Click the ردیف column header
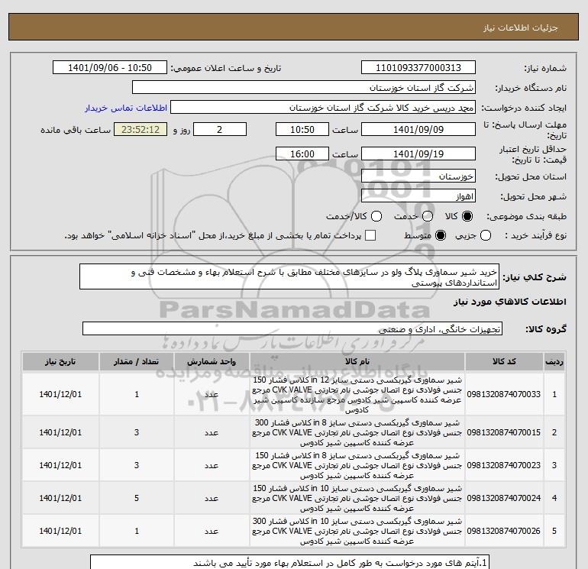 [x=554, y=361]
